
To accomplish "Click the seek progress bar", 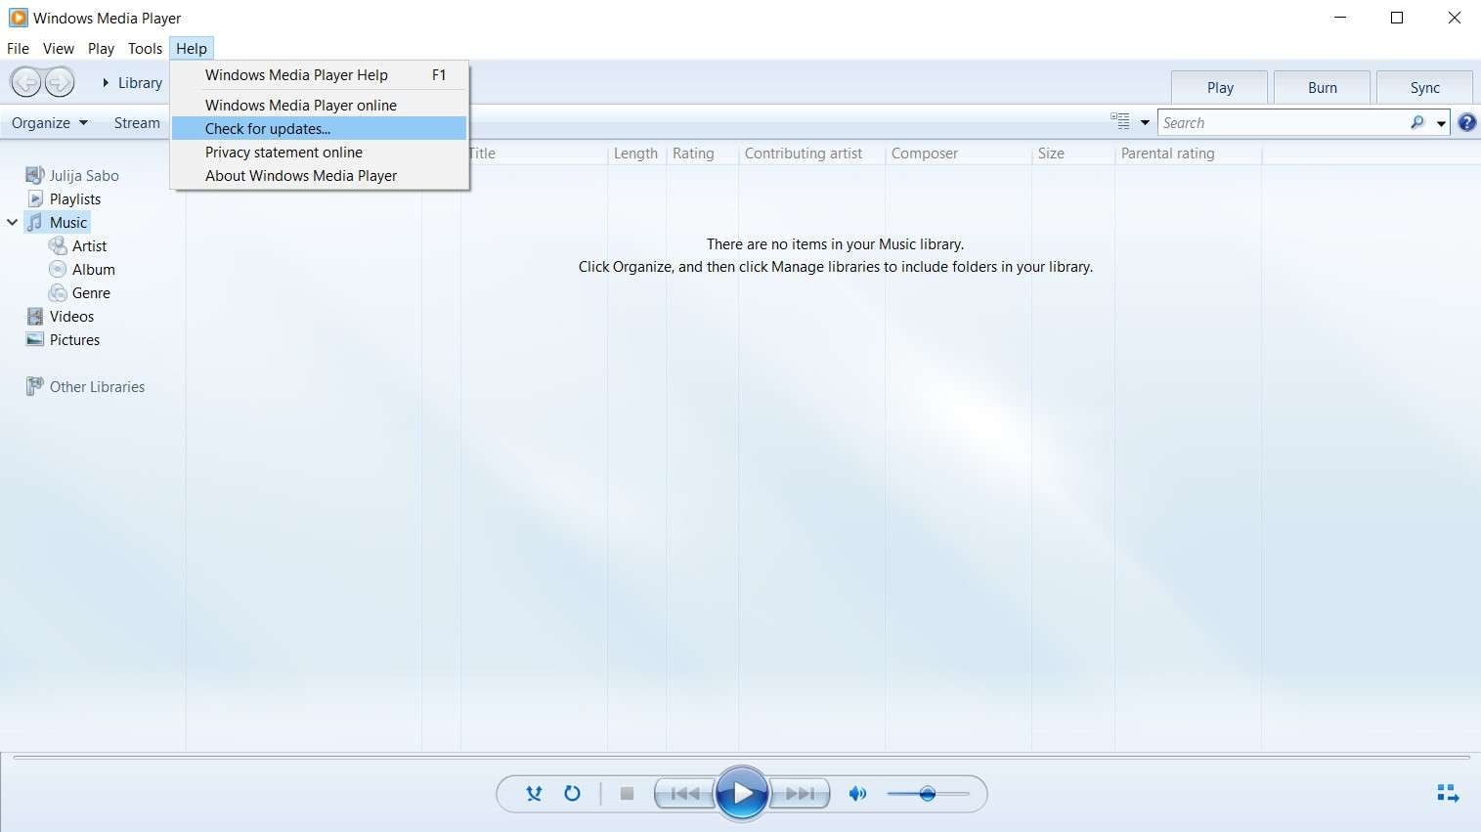I will (x=741, y=757).
